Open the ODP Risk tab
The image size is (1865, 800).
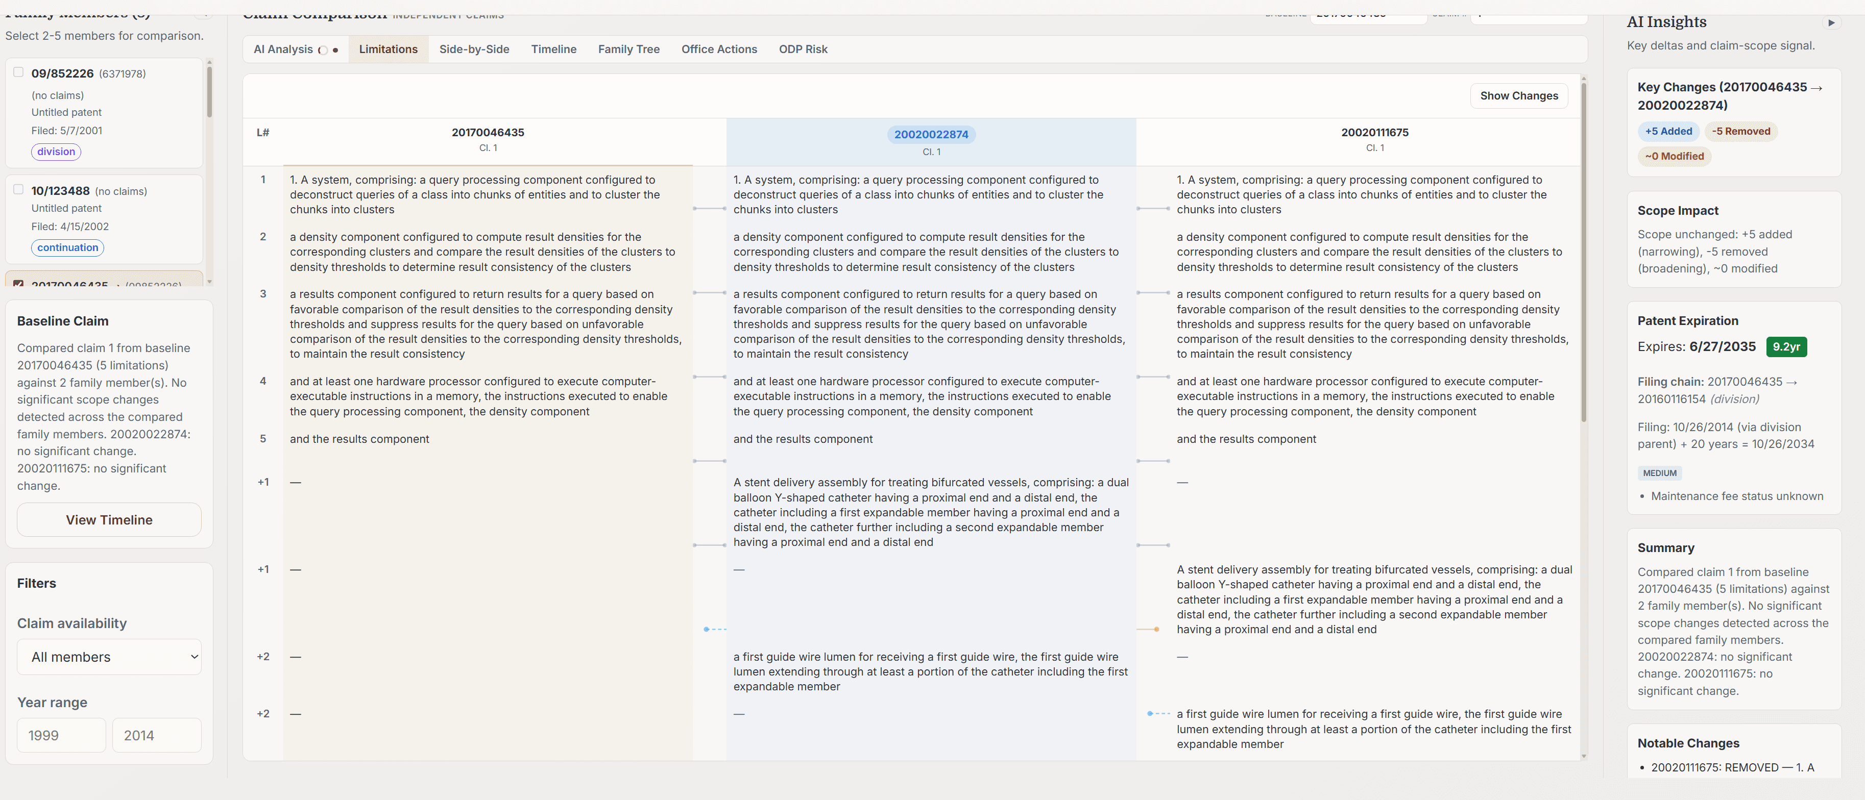pos(803,49)
